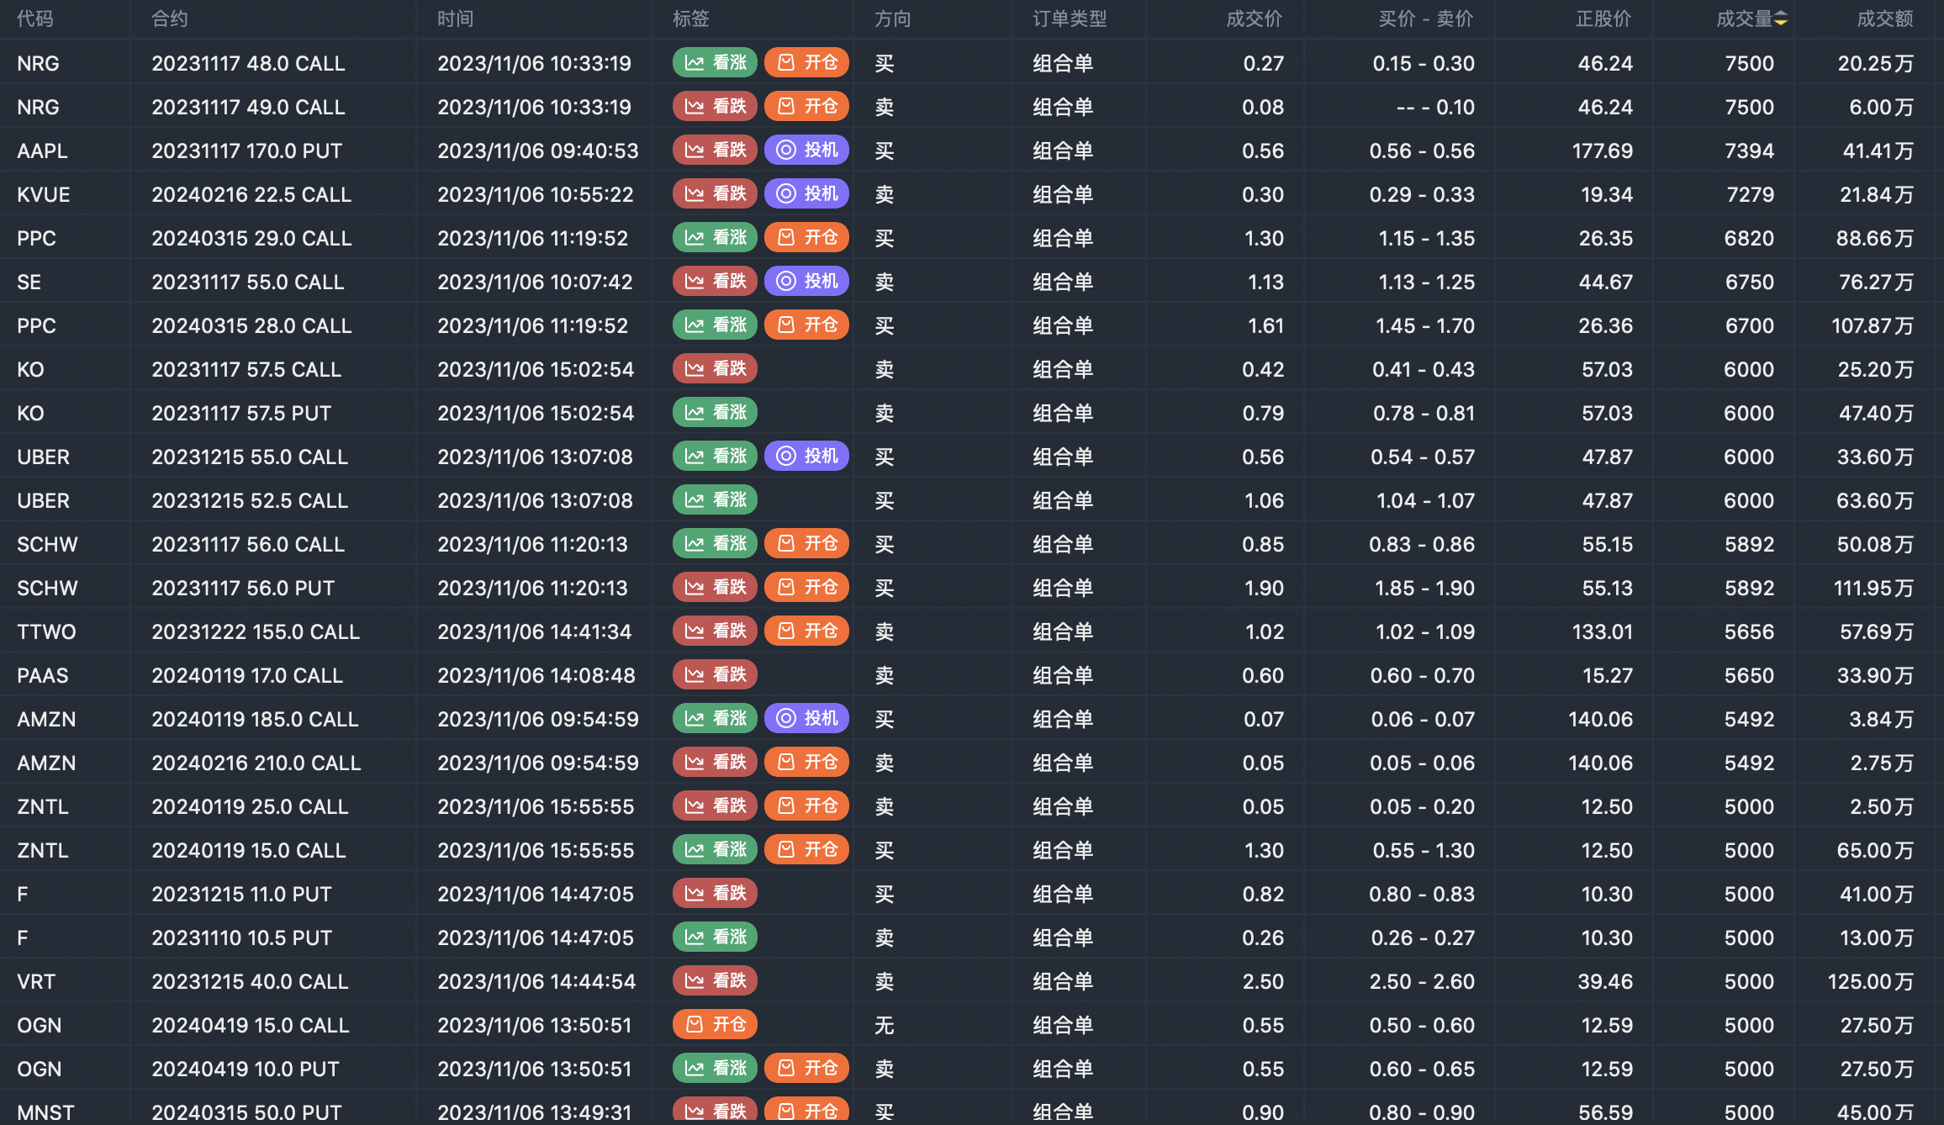The image size is (1944, 1125).
Task: Click the 方向 column header
Action: click(893, 19)
